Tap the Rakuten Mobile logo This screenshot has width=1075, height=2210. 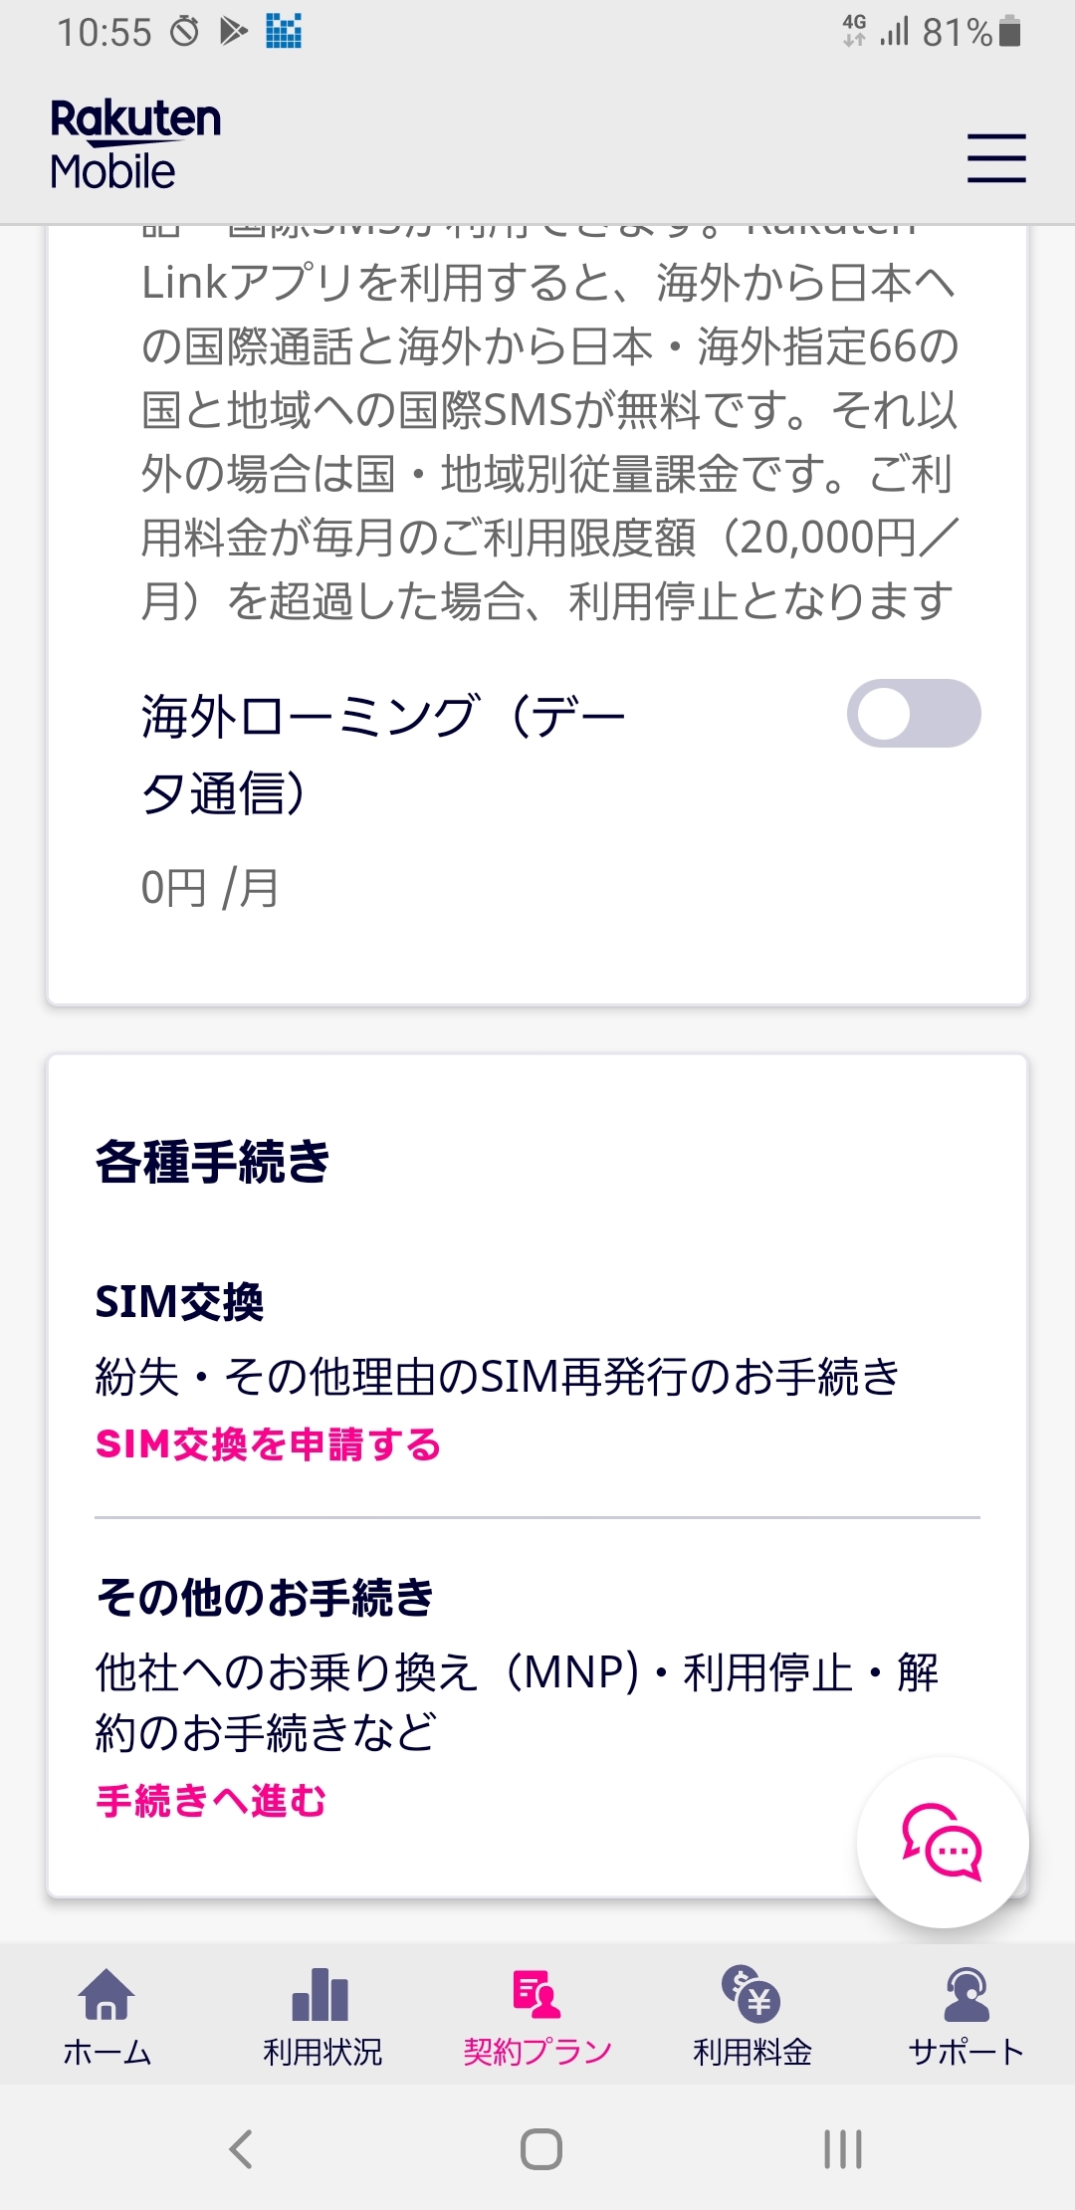tap(135, 145)
